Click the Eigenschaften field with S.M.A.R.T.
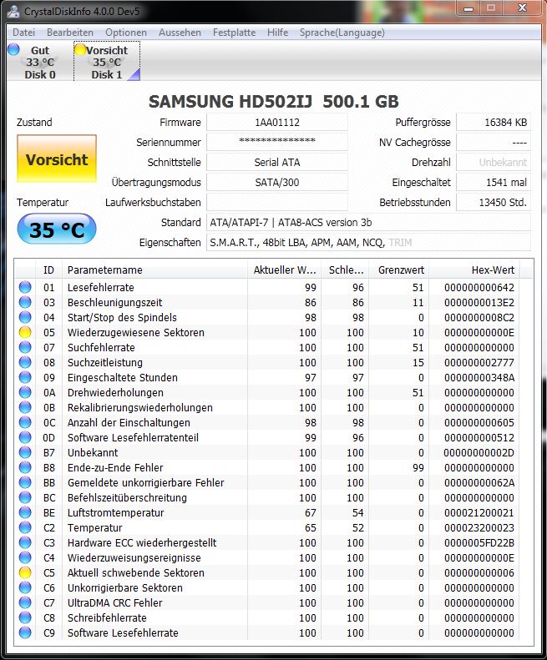The image size is (547, 660). tap(368, 243)
